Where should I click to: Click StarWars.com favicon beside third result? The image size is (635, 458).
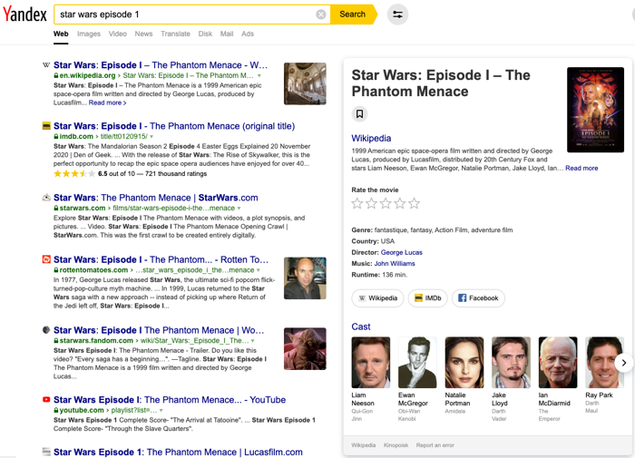pos(46,197)
